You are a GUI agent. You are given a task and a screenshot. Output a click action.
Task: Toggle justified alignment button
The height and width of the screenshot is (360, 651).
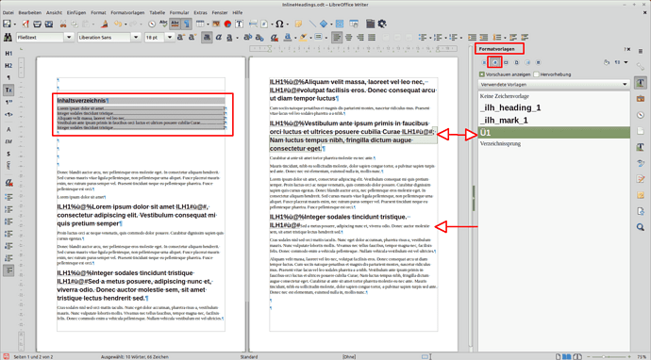[372, 38]
